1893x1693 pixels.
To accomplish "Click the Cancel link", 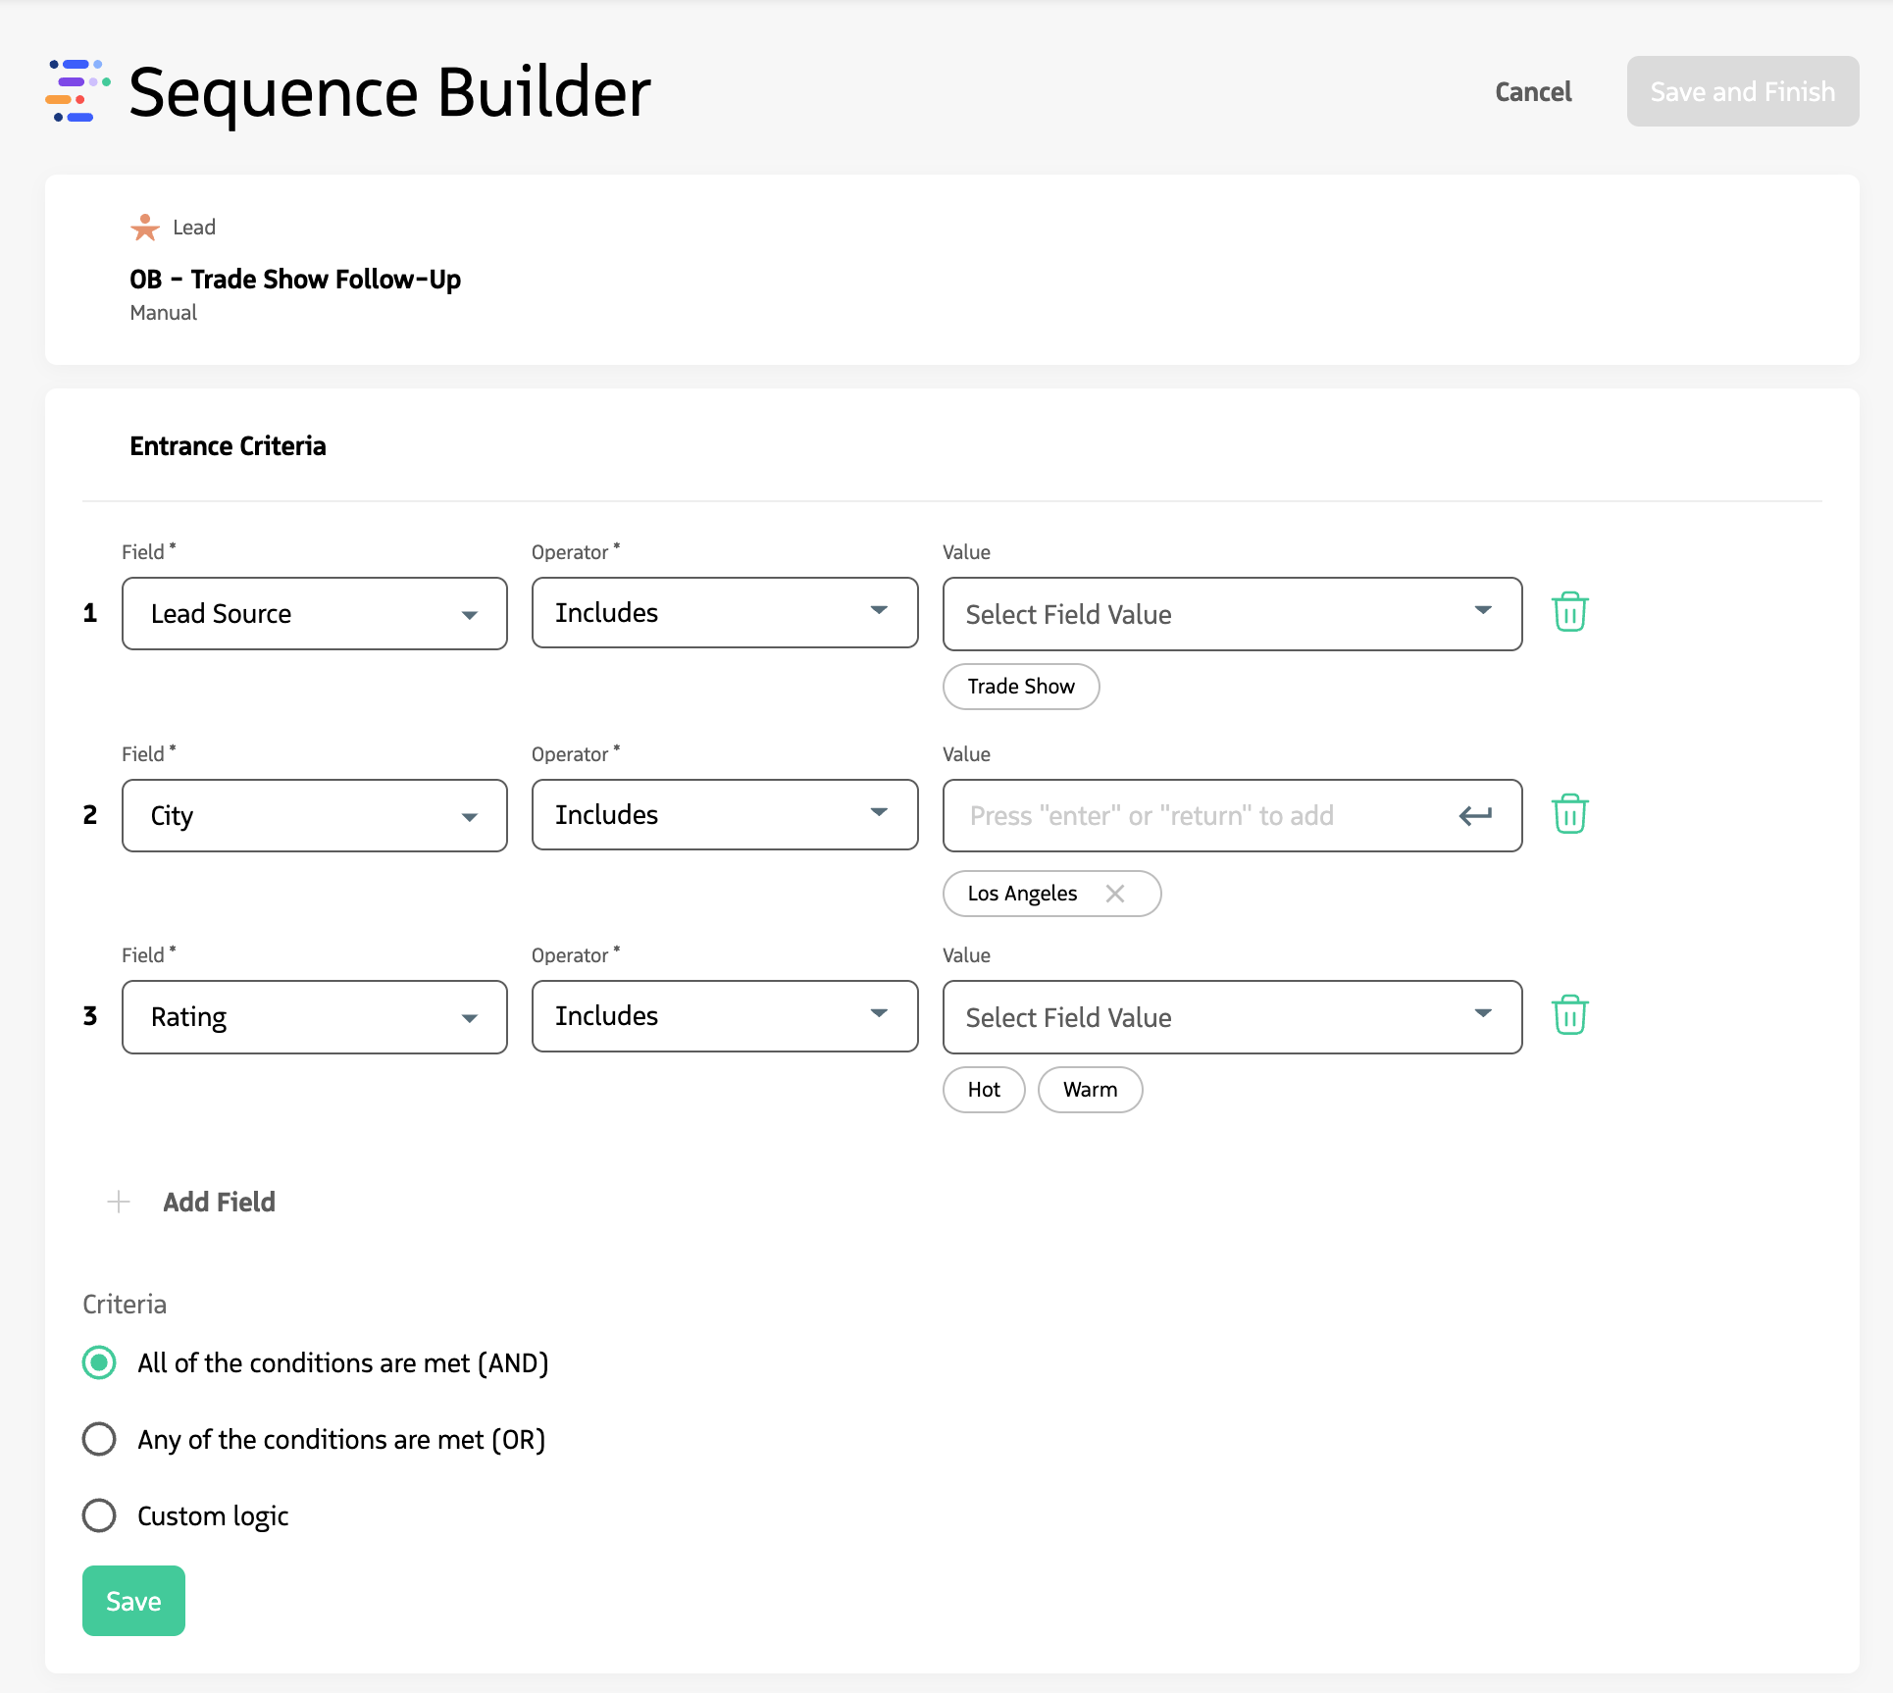I will 1532,91.
